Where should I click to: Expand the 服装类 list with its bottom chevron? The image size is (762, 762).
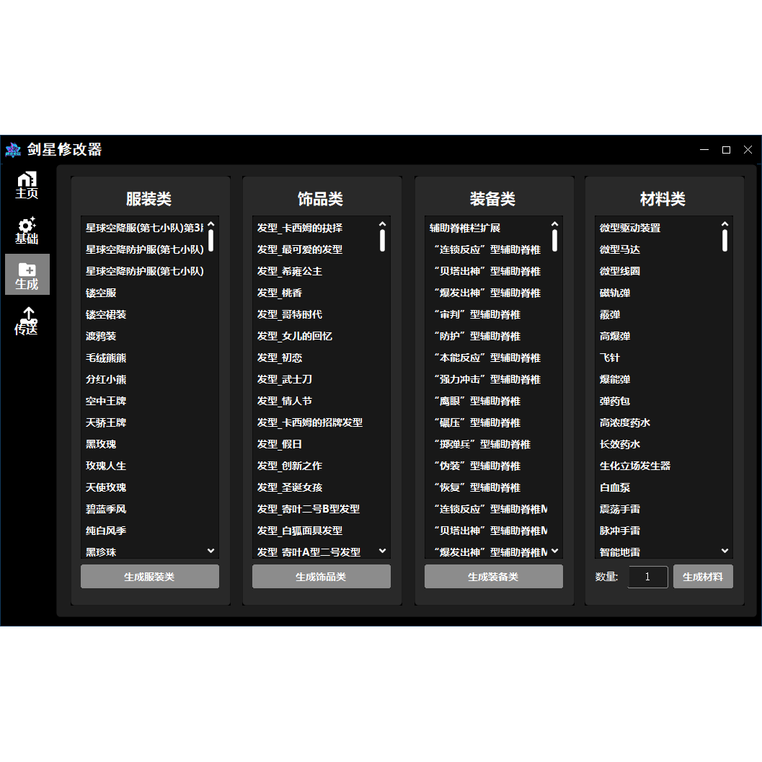tap(210, 551)
